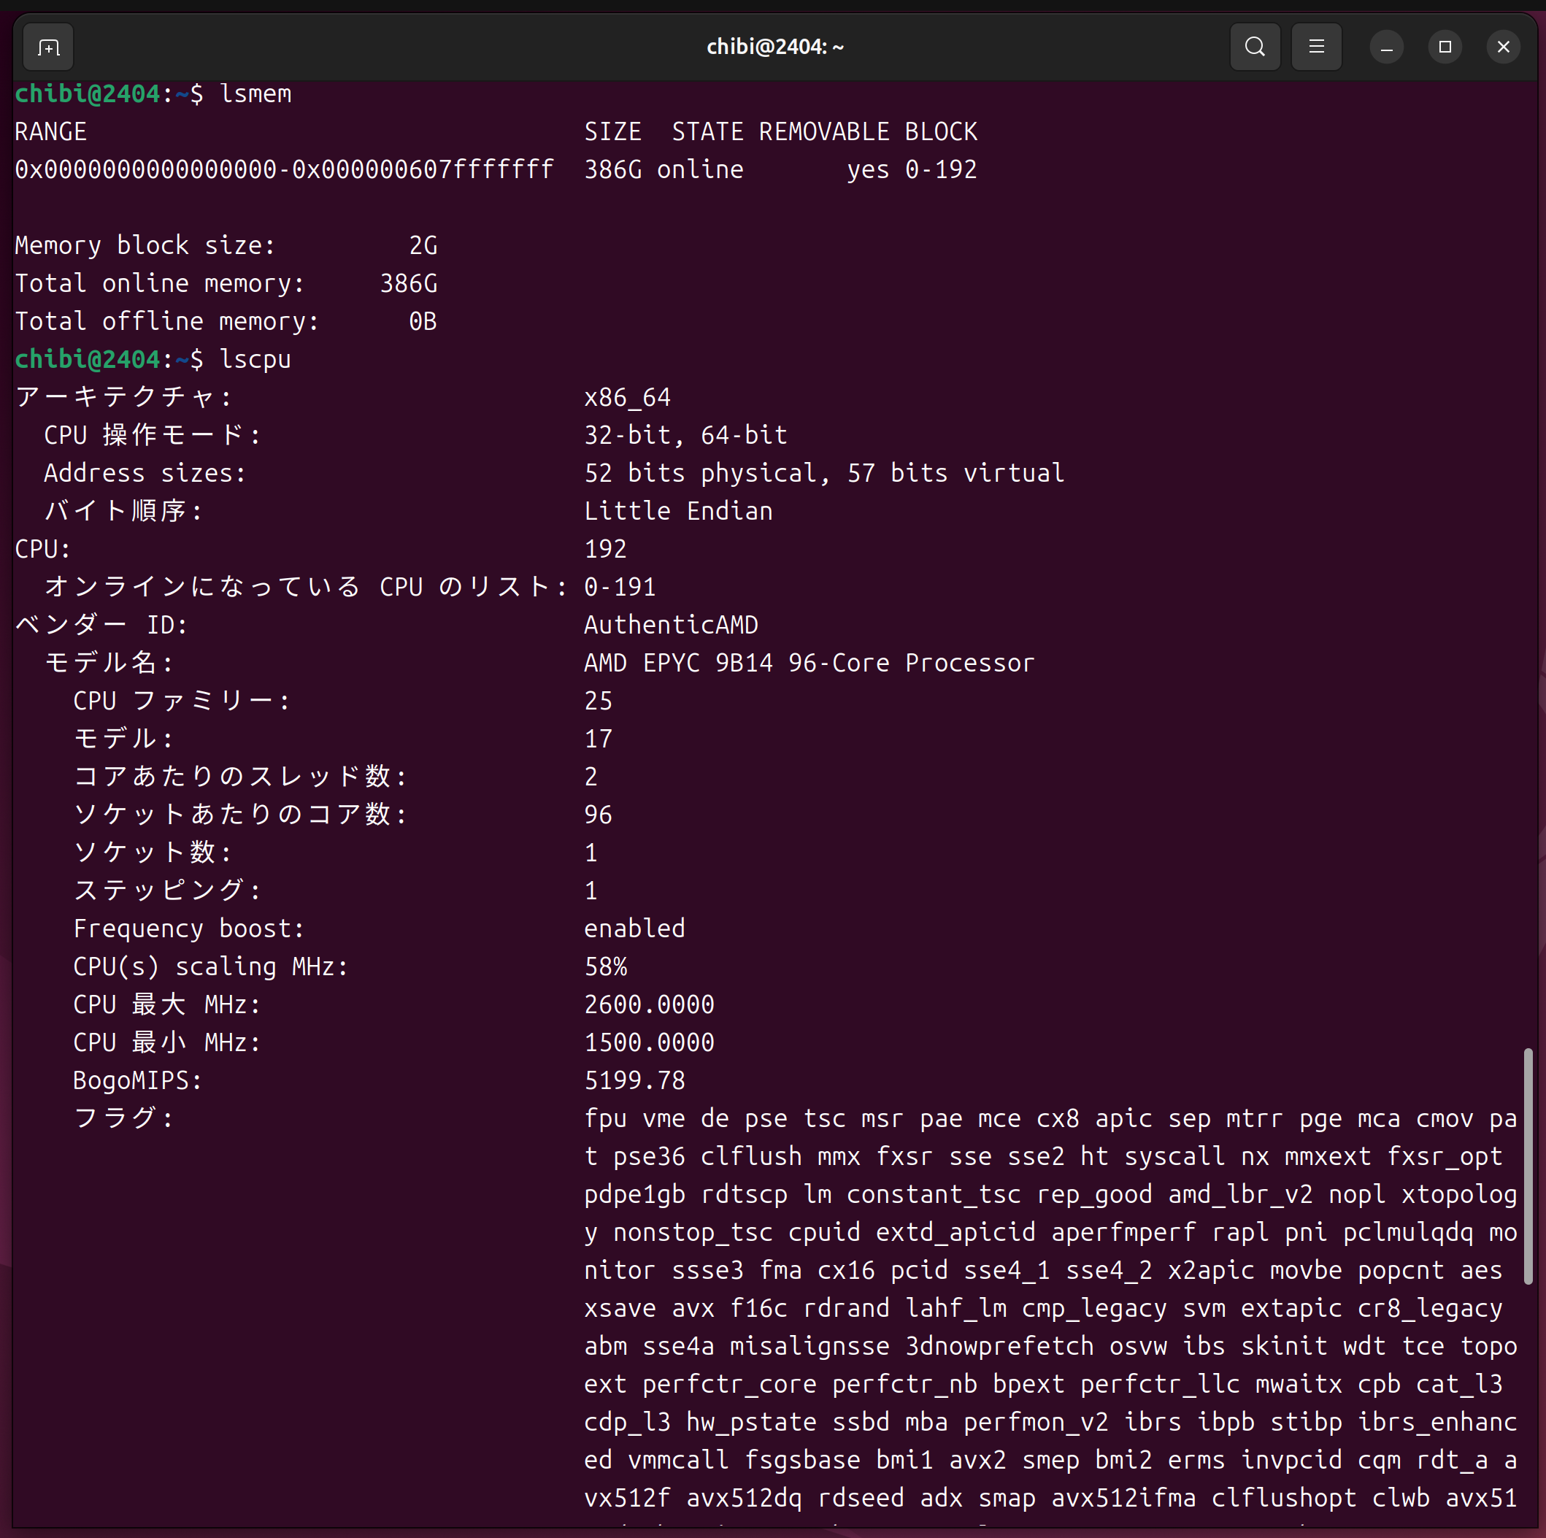Screen dimensions: 1546x1538
Task: Click the Little Endian byte order value
Action: pyautogui.click(x=678, y=512)
